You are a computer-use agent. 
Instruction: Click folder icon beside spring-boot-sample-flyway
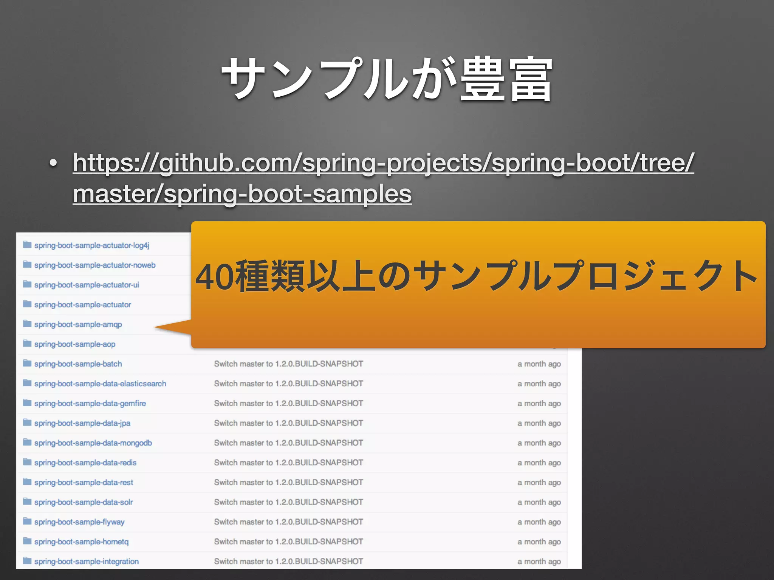(x=27, y=521)
